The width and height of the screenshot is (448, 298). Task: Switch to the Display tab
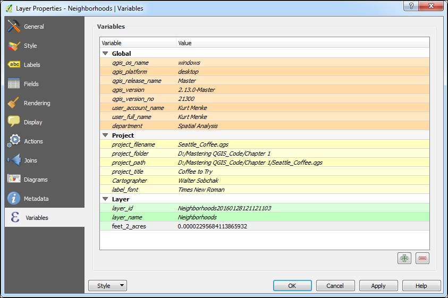(33, 122)
